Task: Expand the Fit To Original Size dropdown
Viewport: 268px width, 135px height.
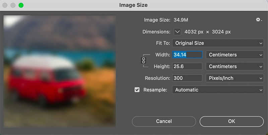Action: point(218,43)
